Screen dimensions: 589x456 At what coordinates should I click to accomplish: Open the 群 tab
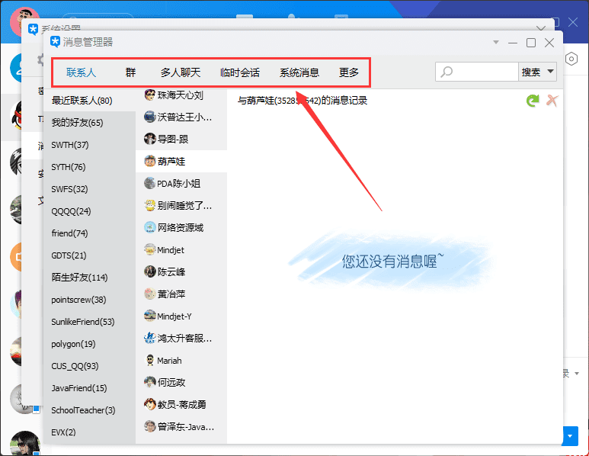130,72
